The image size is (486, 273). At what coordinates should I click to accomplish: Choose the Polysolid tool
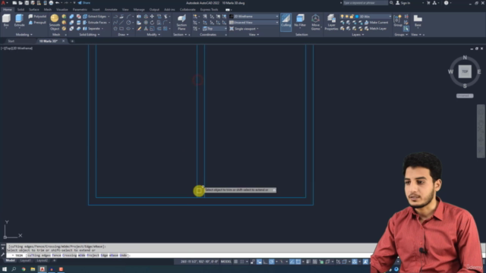[37, 17]
